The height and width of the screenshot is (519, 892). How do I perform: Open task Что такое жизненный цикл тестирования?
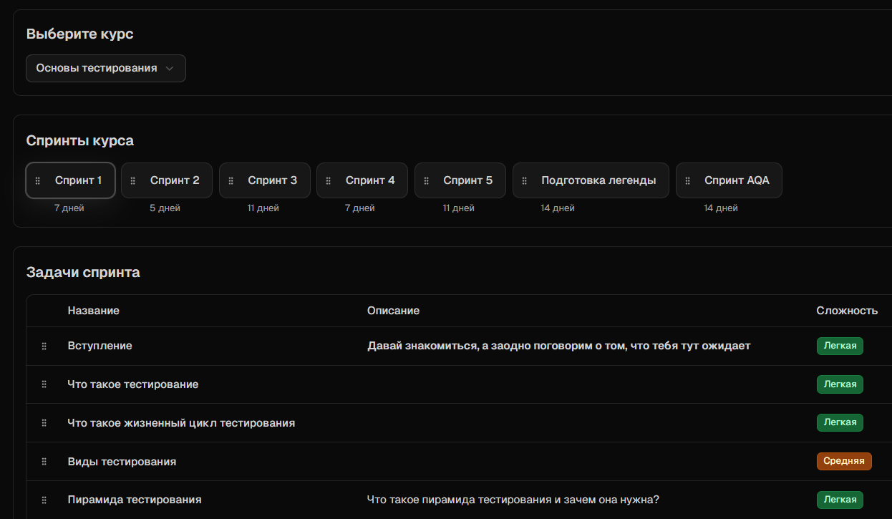[x=181, y=423]
